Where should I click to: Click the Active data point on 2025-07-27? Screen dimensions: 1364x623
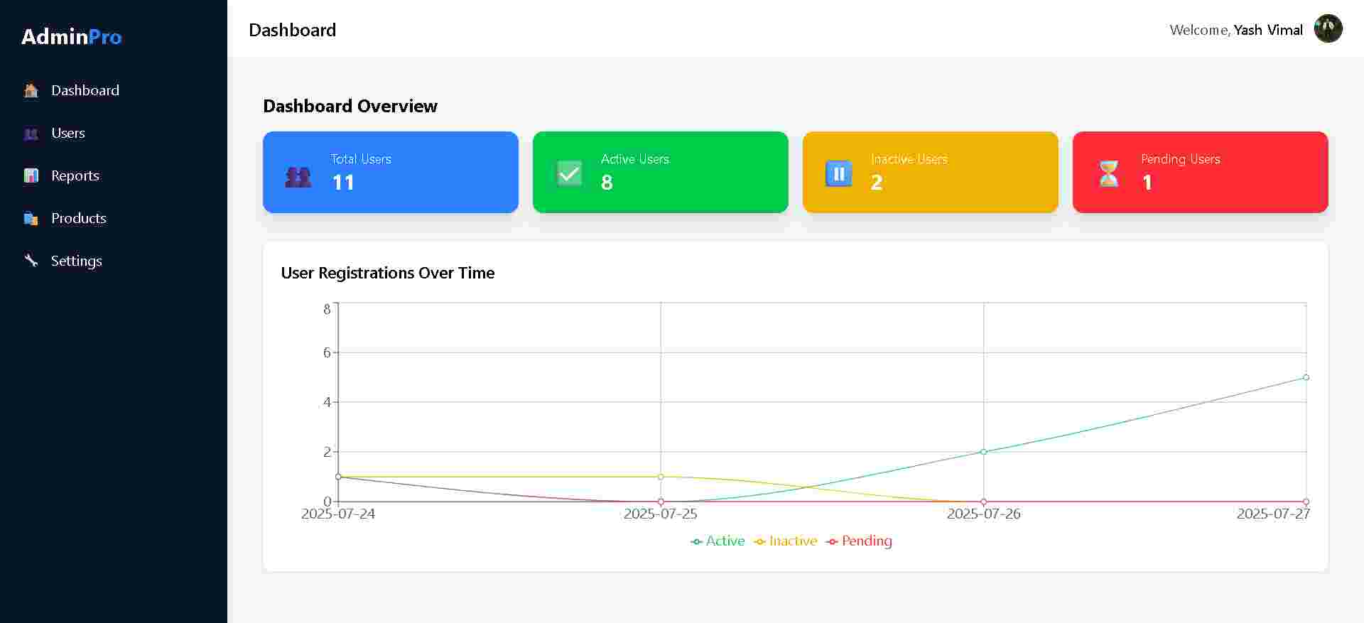pos(1306,377)
